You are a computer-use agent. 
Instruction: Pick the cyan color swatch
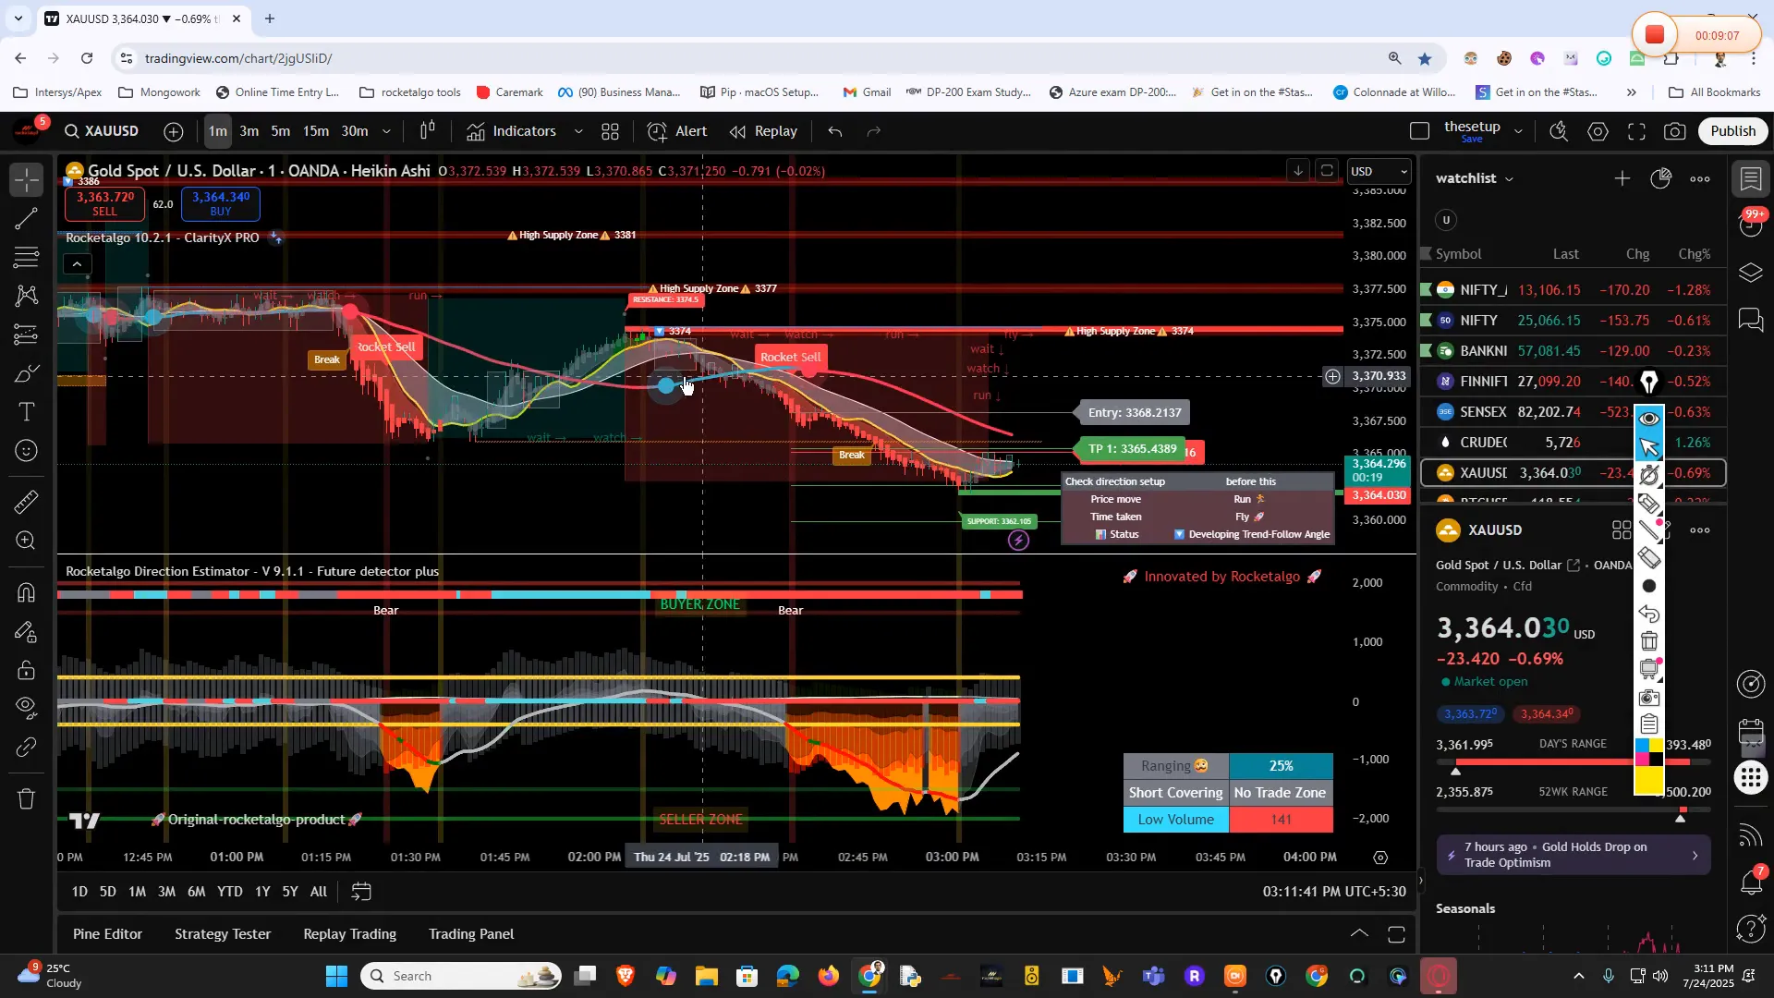[1642, 745]
